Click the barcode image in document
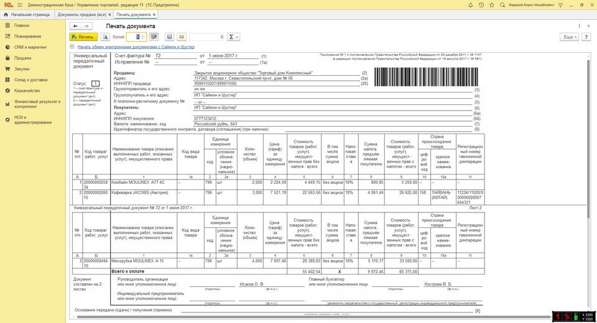Image resolution: width=597 pixels, height=323 pixels. (426, 77)
